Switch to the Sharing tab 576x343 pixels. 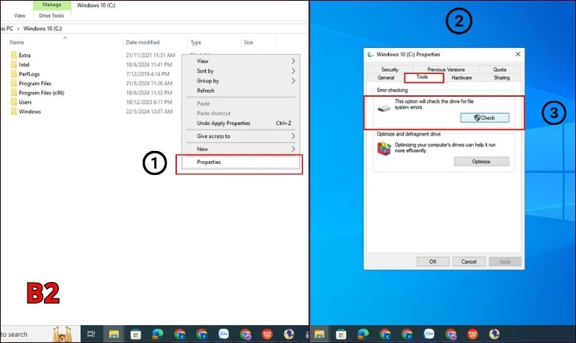coord(501,78)
